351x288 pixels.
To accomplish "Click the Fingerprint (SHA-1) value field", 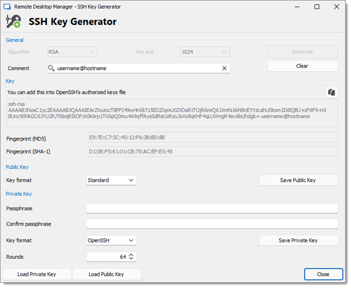I will [213, 152].
